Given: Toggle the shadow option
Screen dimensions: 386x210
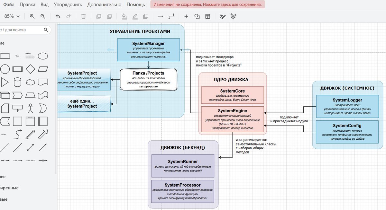Looking at the screenshot, I should click(x=146, y=16).
